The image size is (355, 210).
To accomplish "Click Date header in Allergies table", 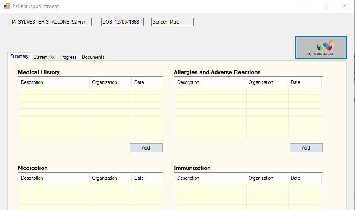I will click(x=305, y=82).
